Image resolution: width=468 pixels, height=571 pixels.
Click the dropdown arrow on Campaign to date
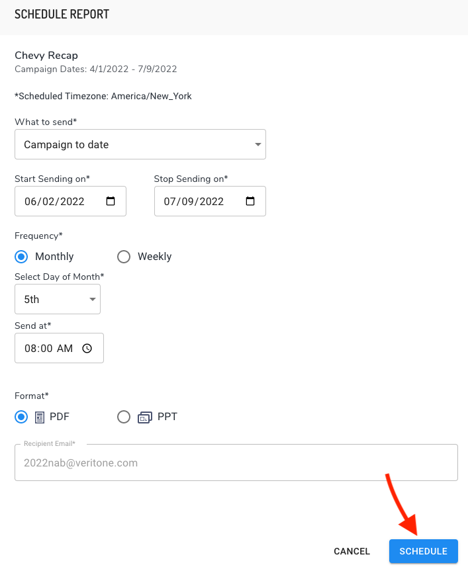258,144
